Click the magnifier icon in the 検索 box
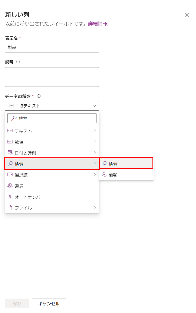 click(x=14, y=118)
